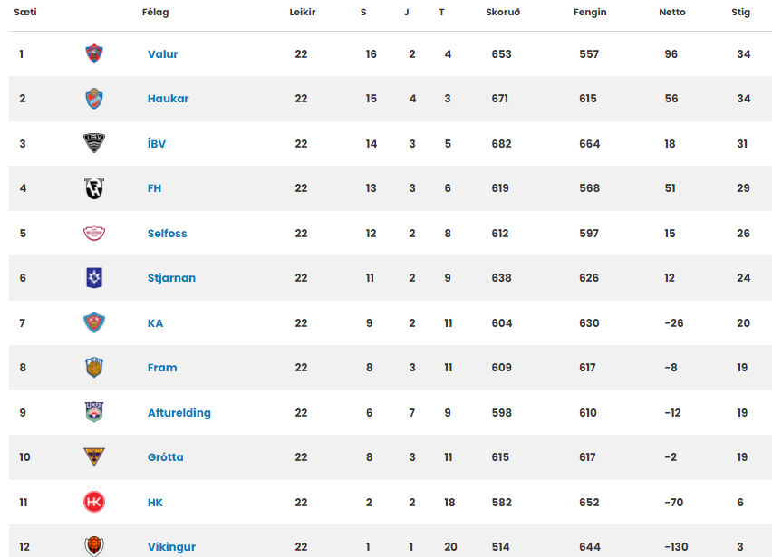
Task: Click the Víkingur club crest
Action: [x=94, y=545]
